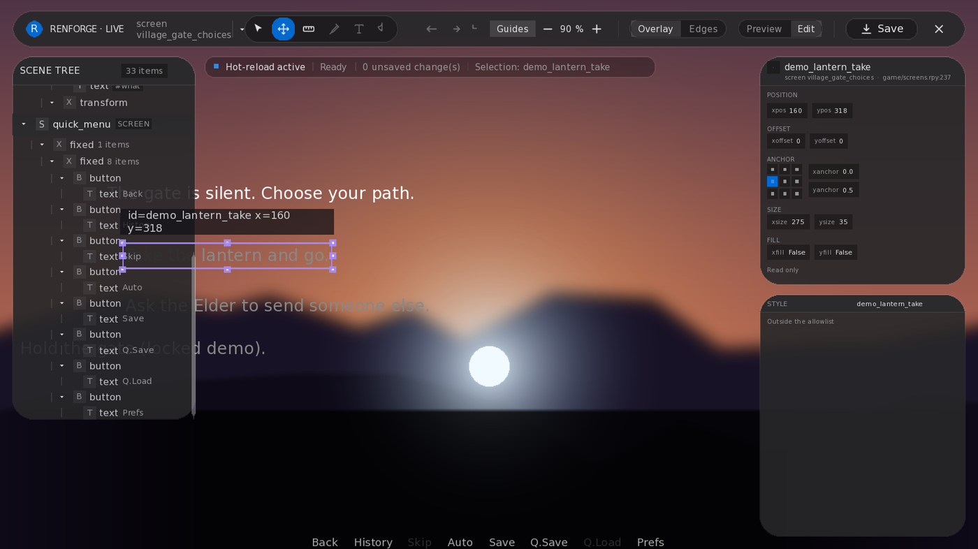Select the ruler measure tool
The height and width of the screenshot is (549, 978).
click(309, 29)
